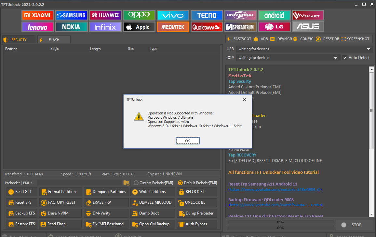Open DEVMGR device manager
376x237 pixels.
point(281,39)
